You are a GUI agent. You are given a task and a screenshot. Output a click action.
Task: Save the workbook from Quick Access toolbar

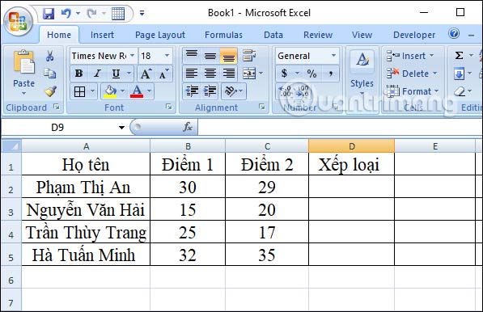tap(49, 14)
